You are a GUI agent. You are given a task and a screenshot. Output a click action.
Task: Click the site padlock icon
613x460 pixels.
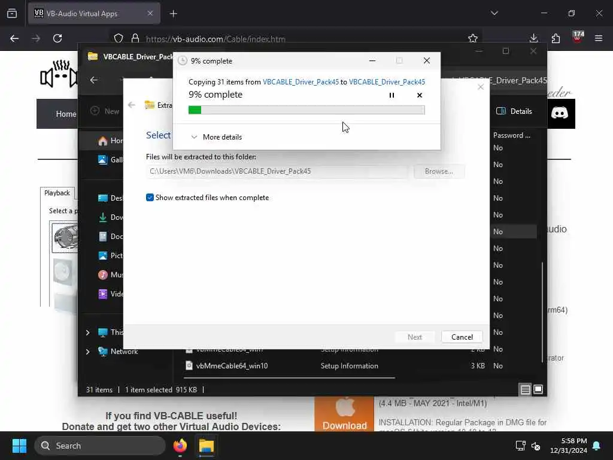[x=135, y=38]
